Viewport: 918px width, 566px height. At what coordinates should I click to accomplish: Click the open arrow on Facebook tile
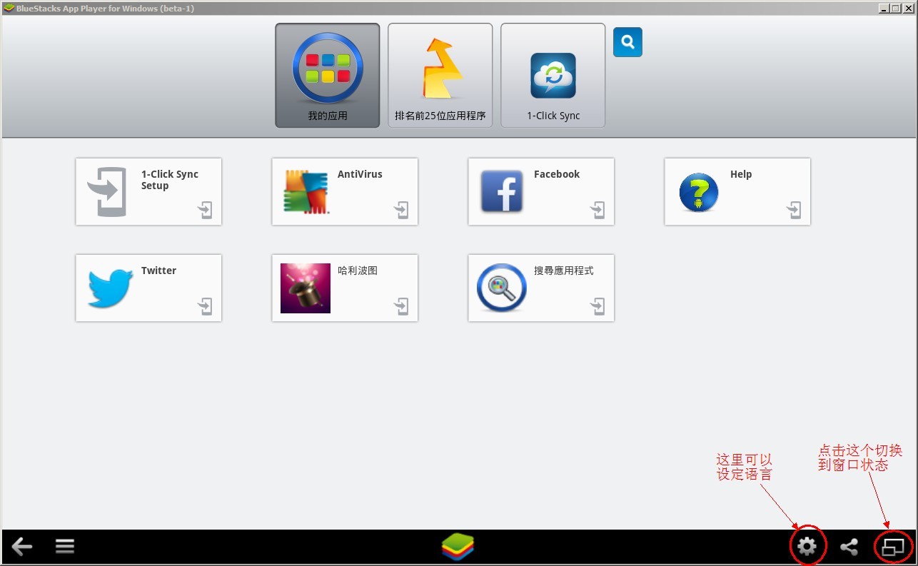[597, 210]
